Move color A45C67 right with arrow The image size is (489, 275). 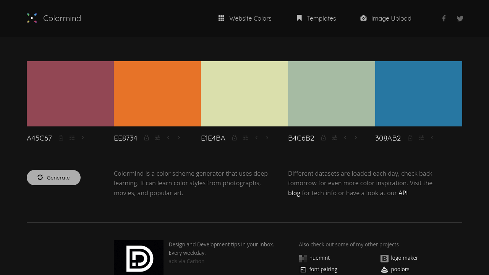83,138
